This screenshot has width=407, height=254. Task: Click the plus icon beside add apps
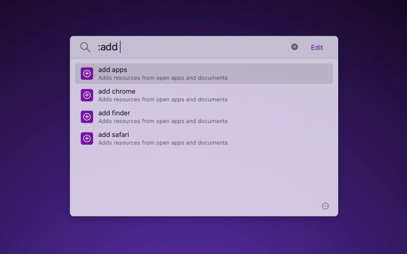click(87, 74)
